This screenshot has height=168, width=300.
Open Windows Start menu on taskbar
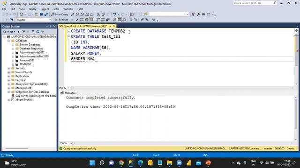[92, 163]
